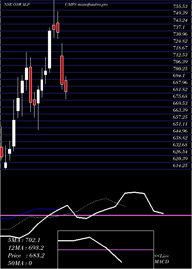The height and width of the screenshot is (269, 192).
Task: Click the UMPS munafasutra.pro watermark text
Action: coord(86,5)
